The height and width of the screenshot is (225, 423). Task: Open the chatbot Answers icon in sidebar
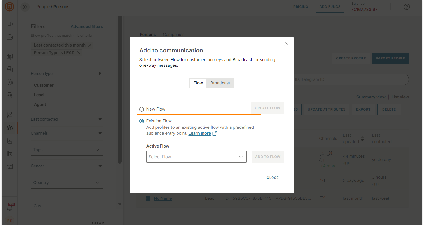pos(10,82)
